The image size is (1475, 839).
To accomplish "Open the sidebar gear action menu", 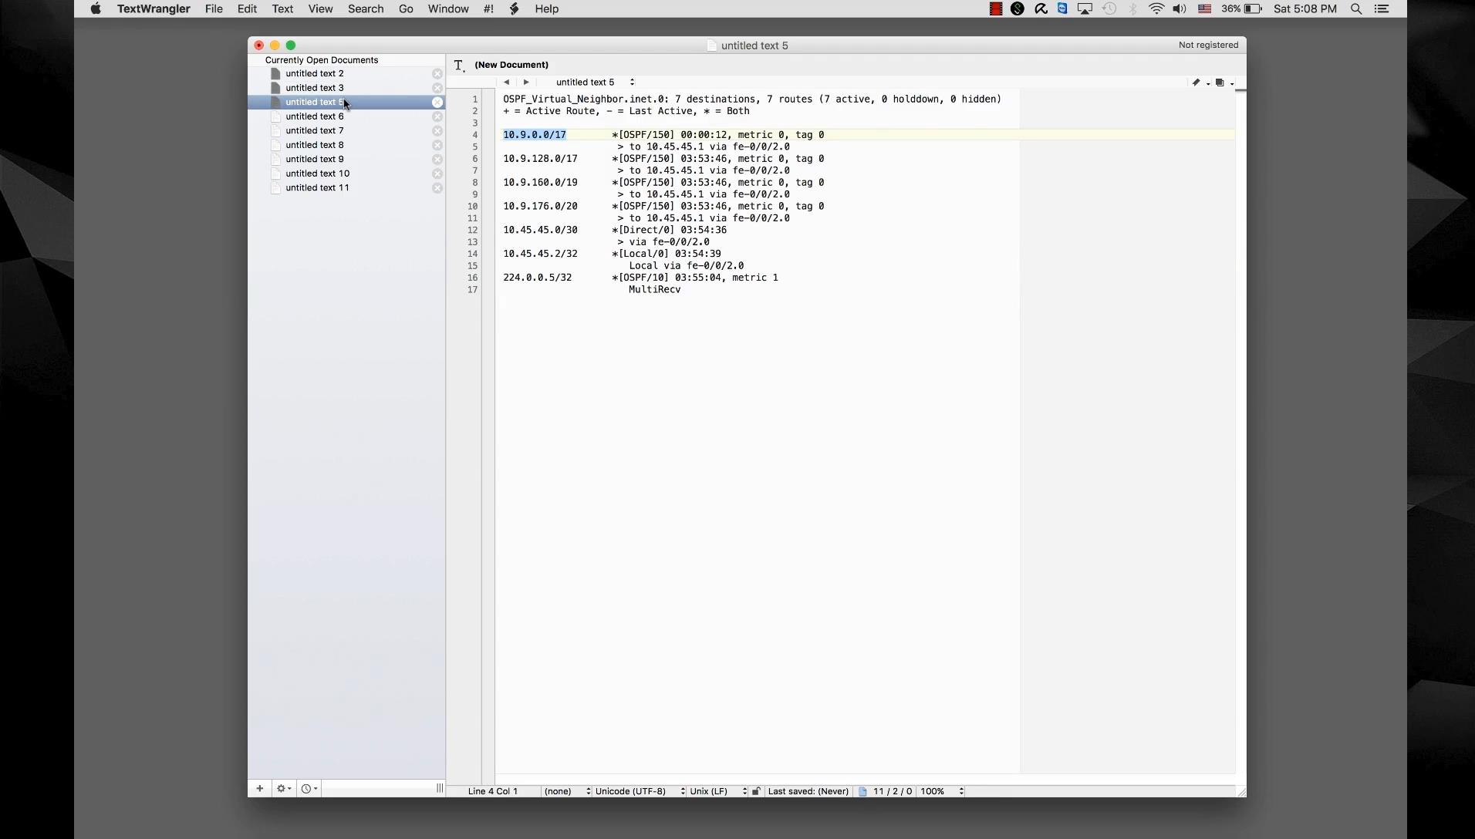I will [x=284, y=788].
